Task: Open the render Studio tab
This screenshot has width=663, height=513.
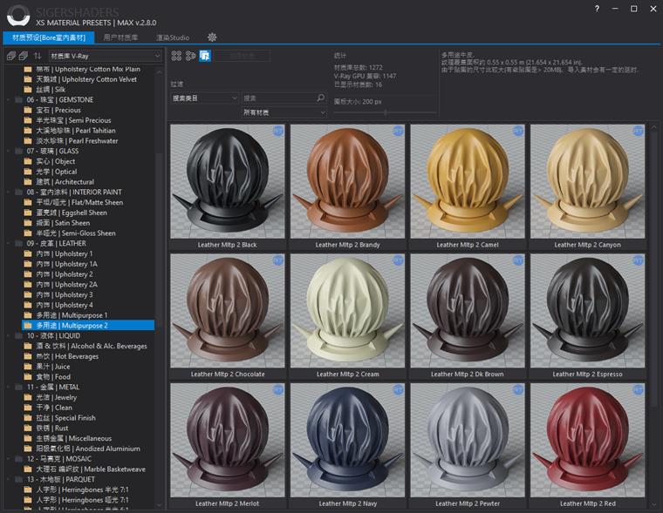Action: coord(173,37)
